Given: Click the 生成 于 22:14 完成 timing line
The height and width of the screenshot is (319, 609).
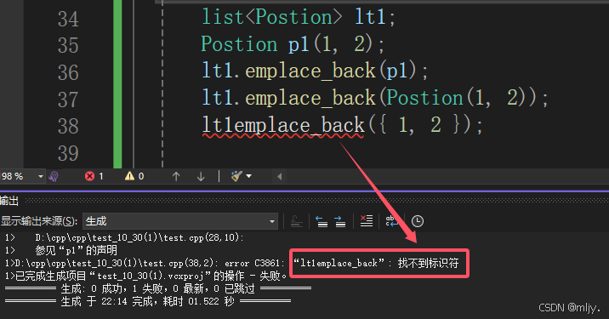Looking at the screenshot, I should pyautogui.click(x=148, y=301).
